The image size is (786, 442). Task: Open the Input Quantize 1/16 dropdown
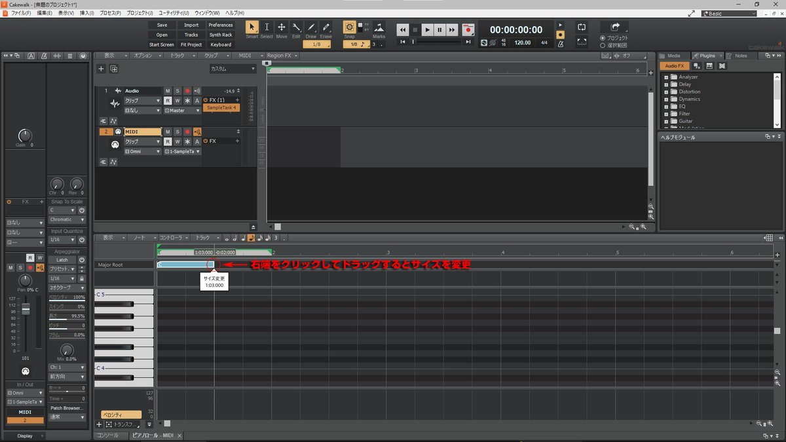coord(64,240)
